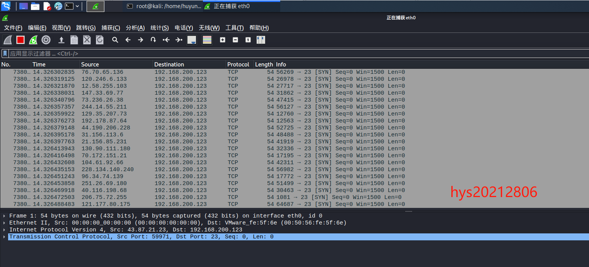Screen dimensions: 589x267
Task: Select the packet from source 147.33.69.77
Action: [294, 93]
